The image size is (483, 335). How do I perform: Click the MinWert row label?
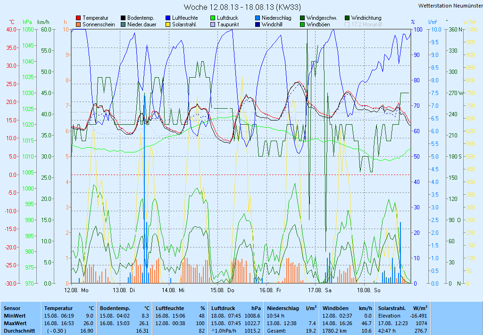(x=15, y=316)
